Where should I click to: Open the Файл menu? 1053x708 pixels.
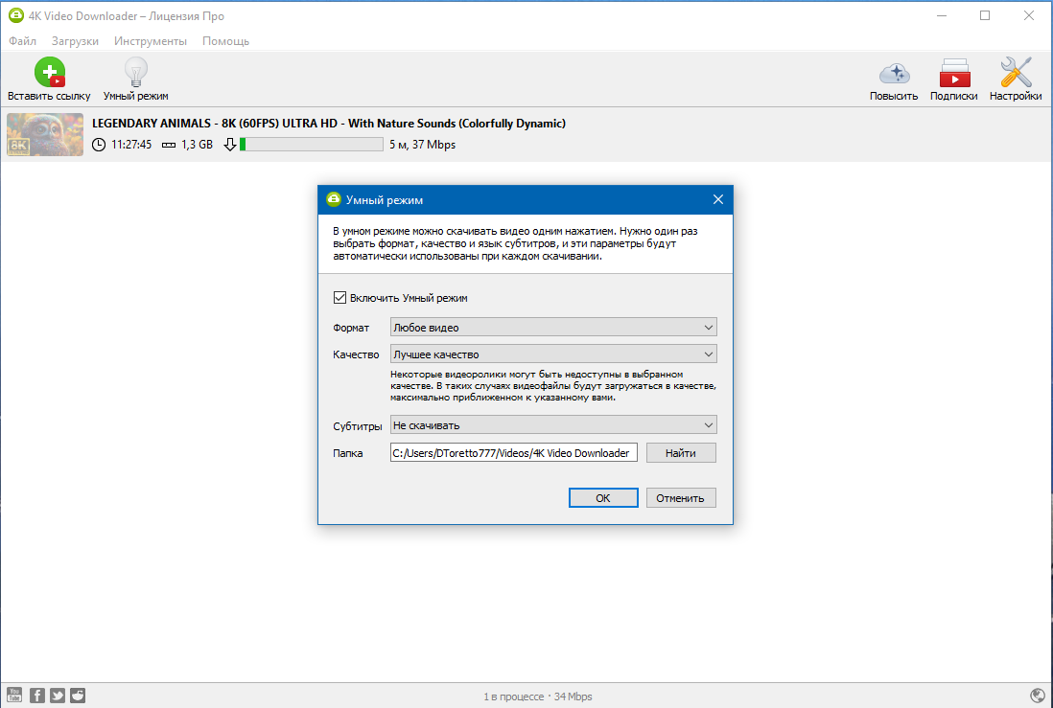[x=22, y=41]
